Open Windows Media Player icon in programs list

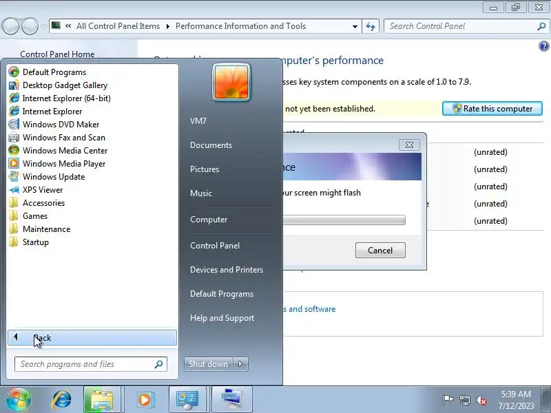(x=14, y=163)
